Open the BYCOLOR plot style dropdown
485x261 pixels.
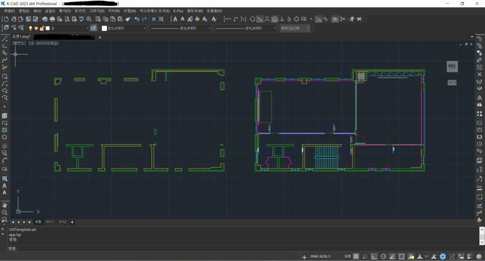click(295, 28)
